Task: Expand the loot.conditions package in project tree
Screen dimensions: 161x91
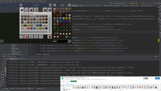Action: 12,52
